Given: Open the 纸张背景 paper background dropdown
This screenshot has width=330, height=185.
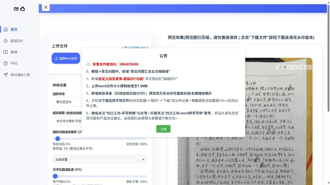Looking at the screenshot, I should tap(67, 121).
